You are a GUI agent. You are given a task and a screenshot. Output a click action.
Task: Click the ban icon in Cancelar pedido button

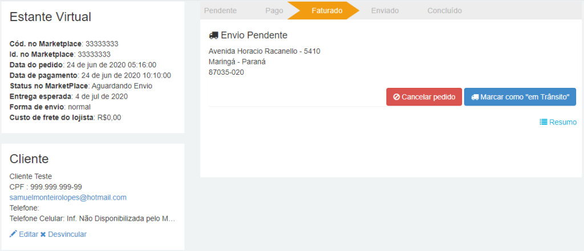pyautogui.click(x=397, y=97)
